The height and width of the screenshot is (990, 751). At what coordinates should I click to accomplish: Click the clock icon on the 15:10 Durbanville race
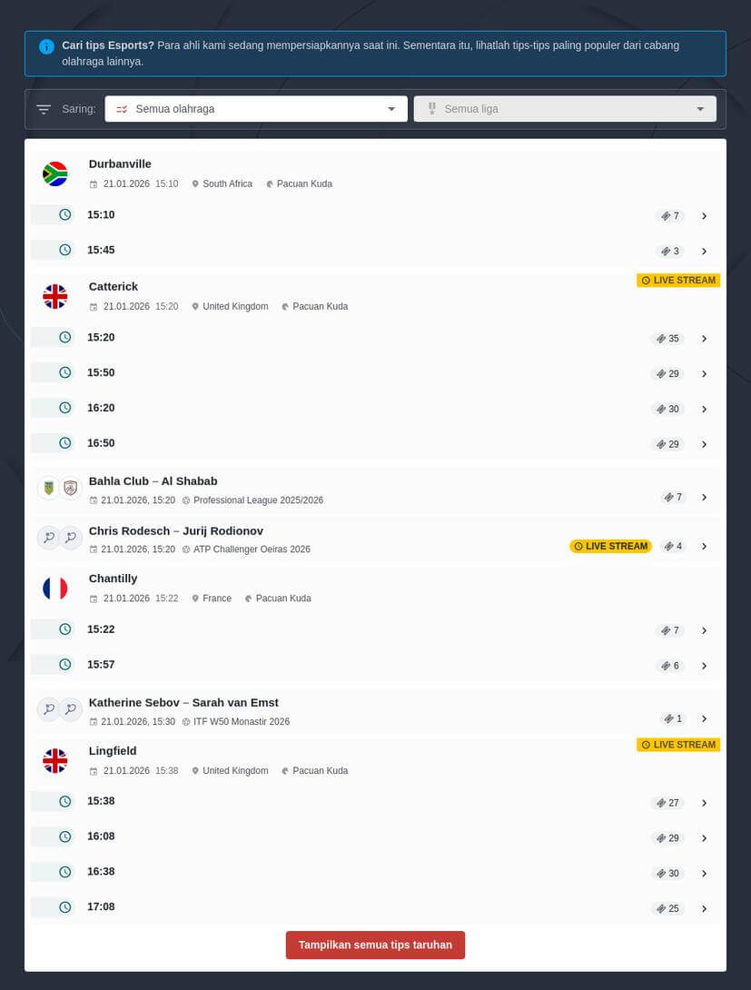64,214
